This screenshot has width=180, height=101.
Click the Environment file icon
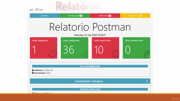click(33, 73)
